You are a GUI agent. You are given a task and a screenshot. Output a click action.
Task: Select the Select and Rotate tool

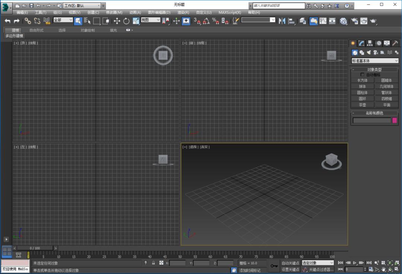coord(127,21)
